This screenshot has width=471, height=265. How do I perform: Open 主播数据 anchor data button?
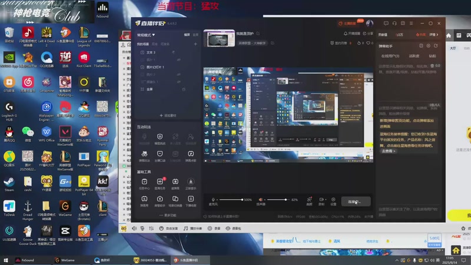coord(347,24)
